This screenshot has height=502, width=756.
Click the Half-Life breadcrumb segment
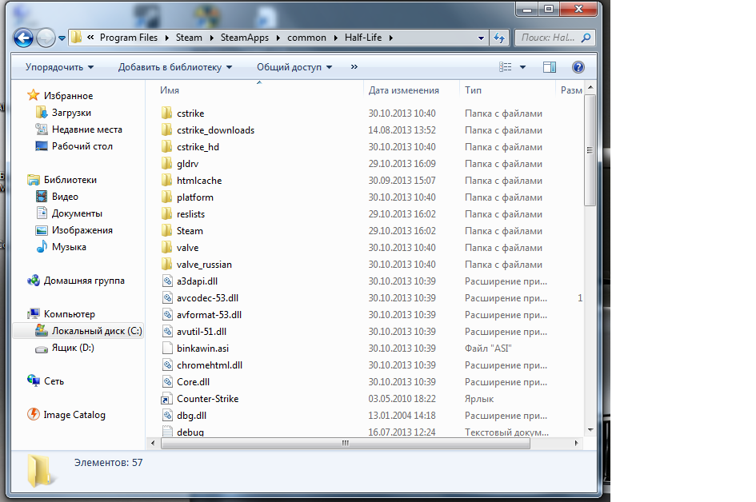click(363, 38)
